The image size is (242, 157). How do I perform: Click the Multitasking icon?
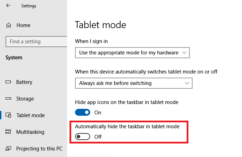click(x=8, y=132)
